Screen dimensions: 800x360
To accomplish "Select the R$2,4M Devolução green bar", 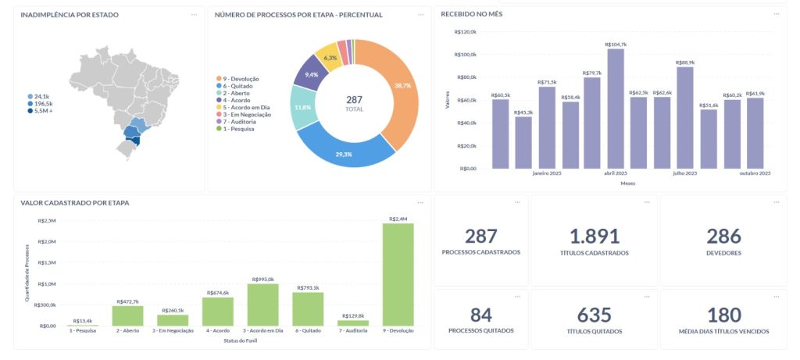I will (x=398, y=274).
